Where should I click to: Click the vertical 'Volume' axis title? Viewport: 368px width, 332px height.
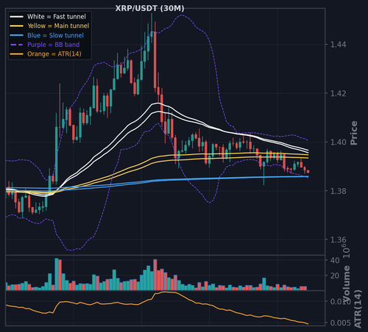pos(346,284)
